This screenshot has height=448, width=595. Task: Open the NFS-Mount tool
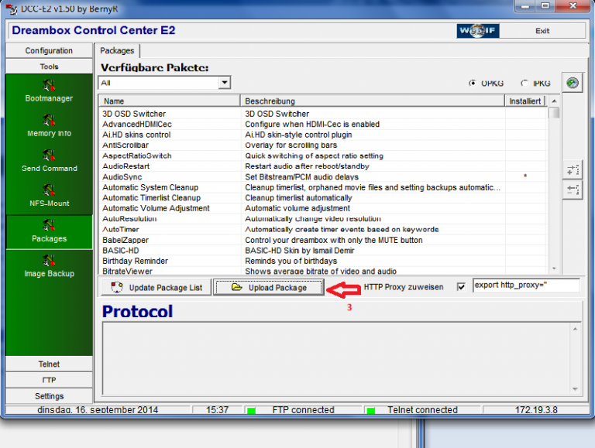[48, 195]
